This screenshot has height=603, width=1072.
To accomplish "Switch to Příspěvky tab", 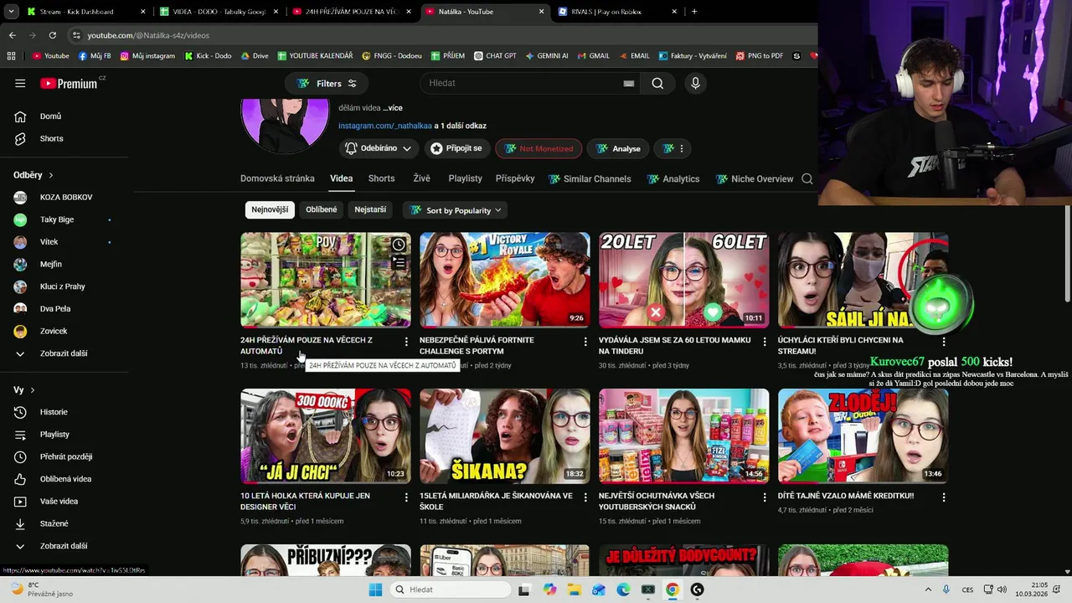I will 515,178.
